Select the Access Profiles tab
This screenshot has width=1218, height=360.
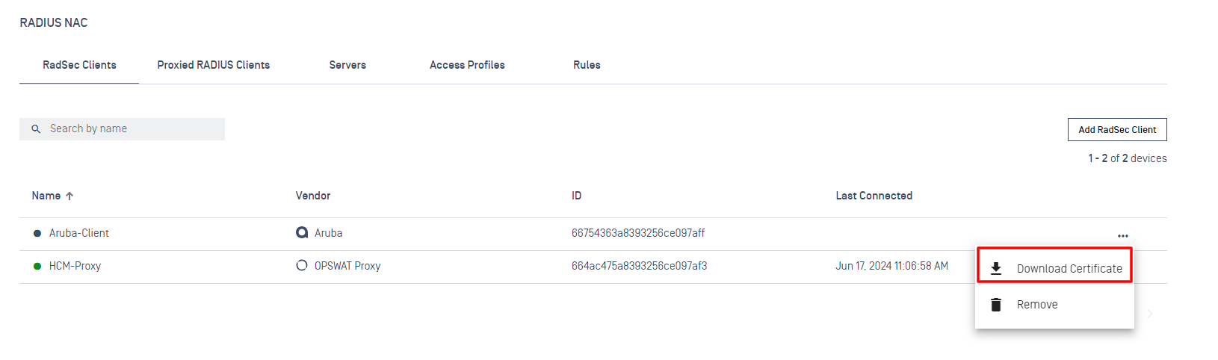pyautogui.click(x=467, y=65)
